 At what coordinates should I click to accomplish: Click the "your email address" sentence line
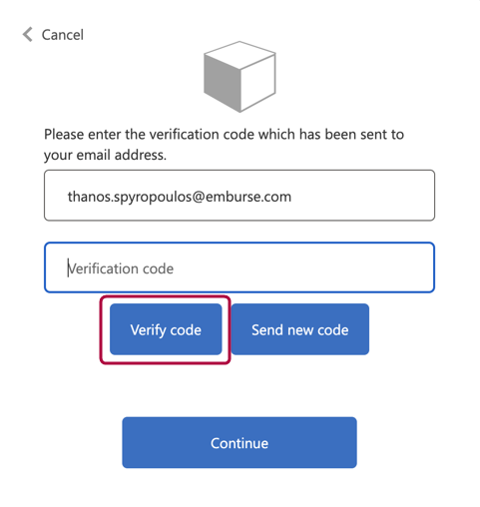(105, 155)
